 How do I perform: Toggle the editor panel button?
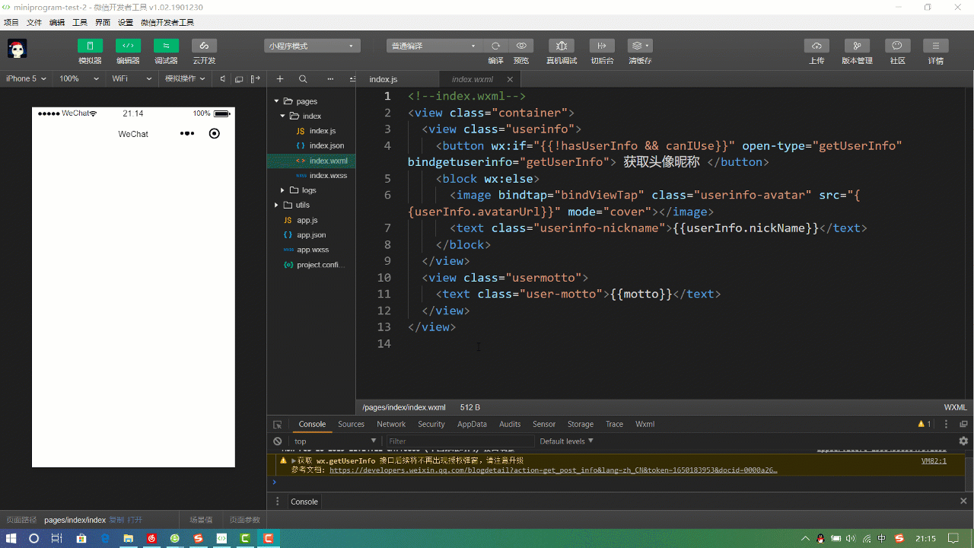pyautogui.click(x=128, y=46)
